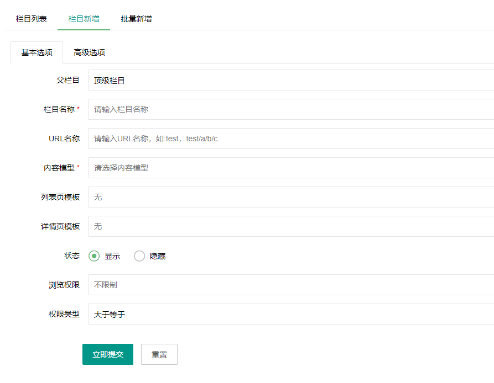
Task: Open the 栏目新增 tab
Action: tap(84, 19)
